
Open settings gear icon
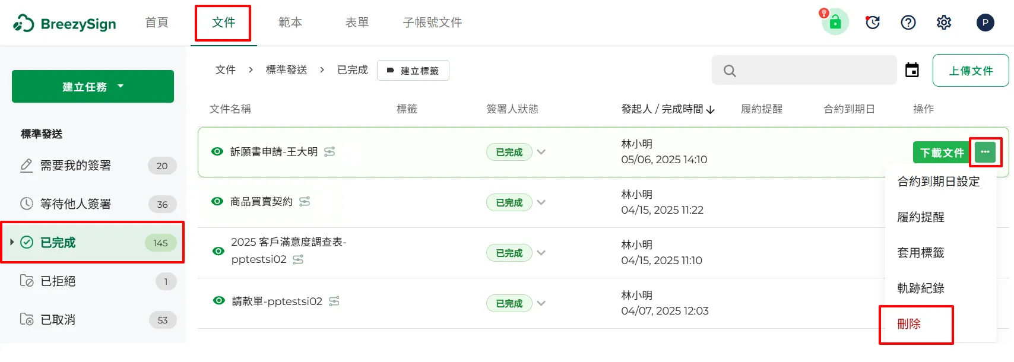click(x=943, y=23)
